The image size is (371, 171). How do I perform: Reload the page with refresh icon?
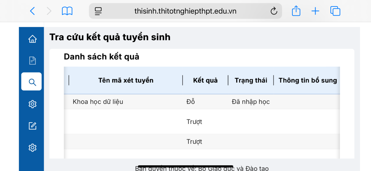pyautogui.click(x=274, y=11)
